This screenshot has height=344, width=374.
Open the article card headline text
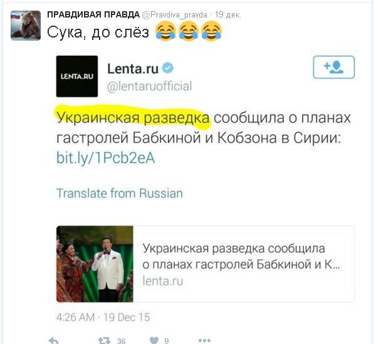[x=241, y=256]
